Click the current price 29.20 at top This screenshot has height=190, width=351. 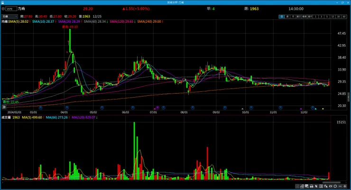(88, 9)
